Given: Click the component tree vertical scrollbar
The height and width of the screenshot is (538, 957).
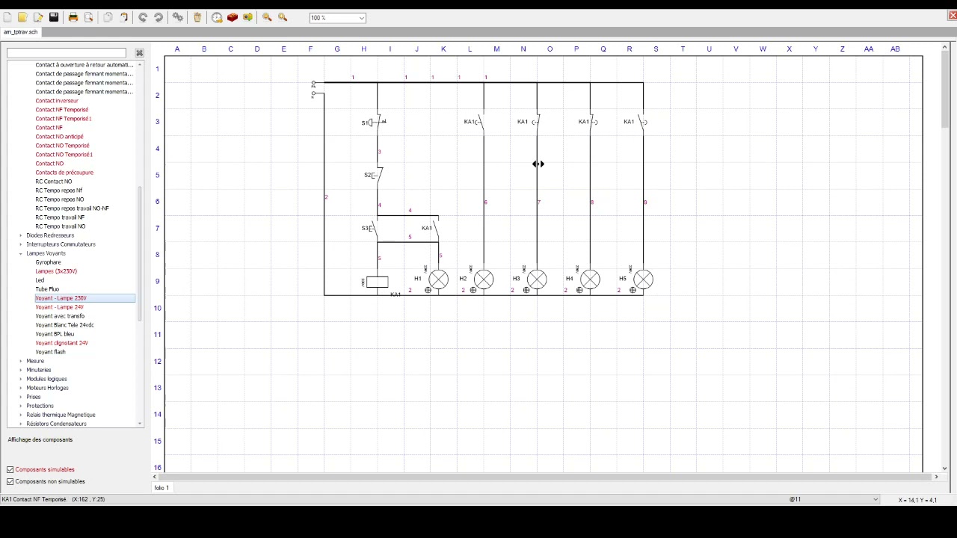Looking at the screenshot, I should pos(139,254).
